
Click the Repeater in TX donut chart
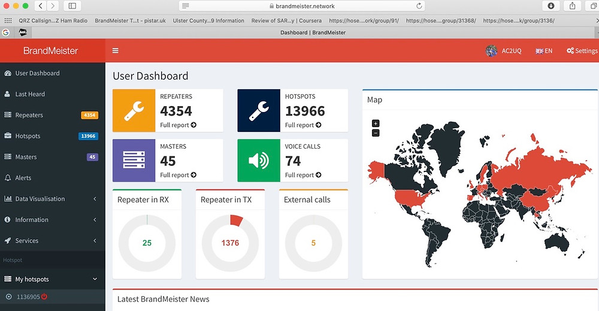[231, 243]
